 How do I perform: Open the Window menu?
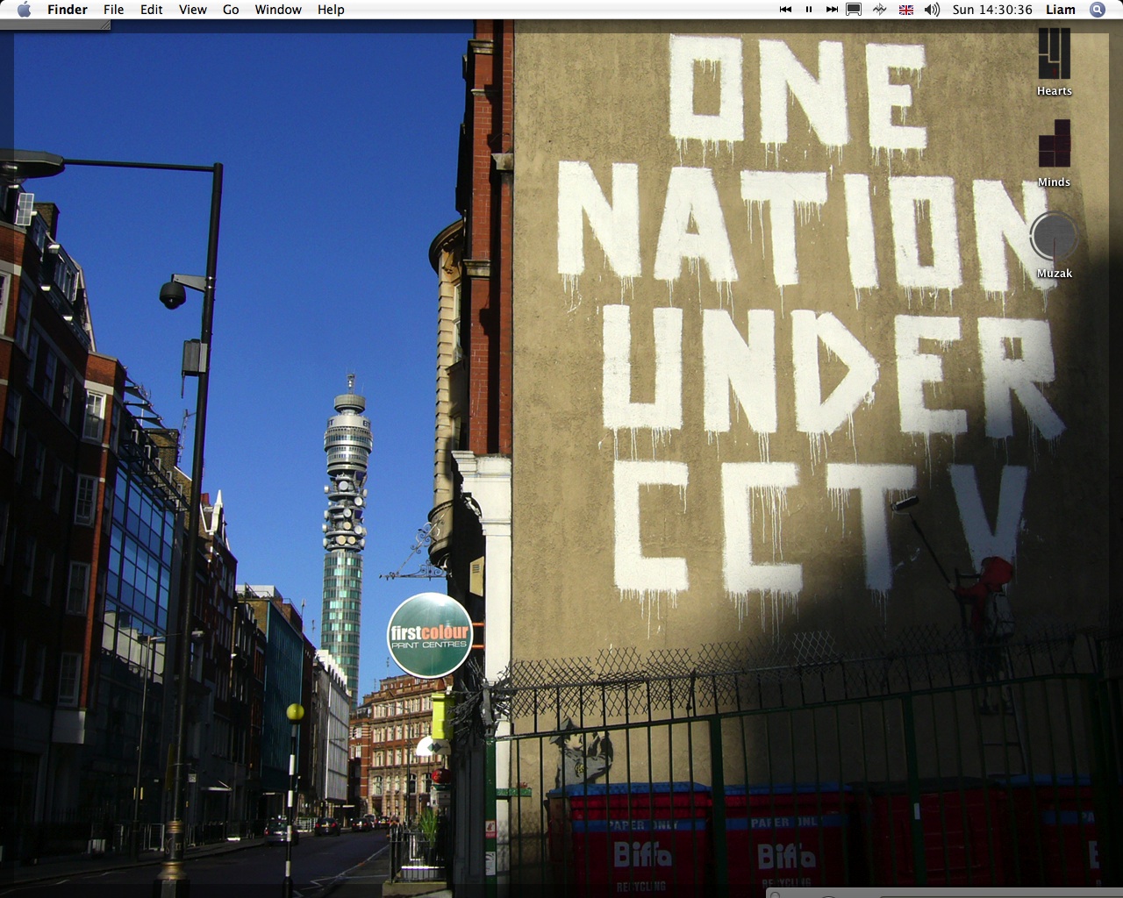(278, 10)
